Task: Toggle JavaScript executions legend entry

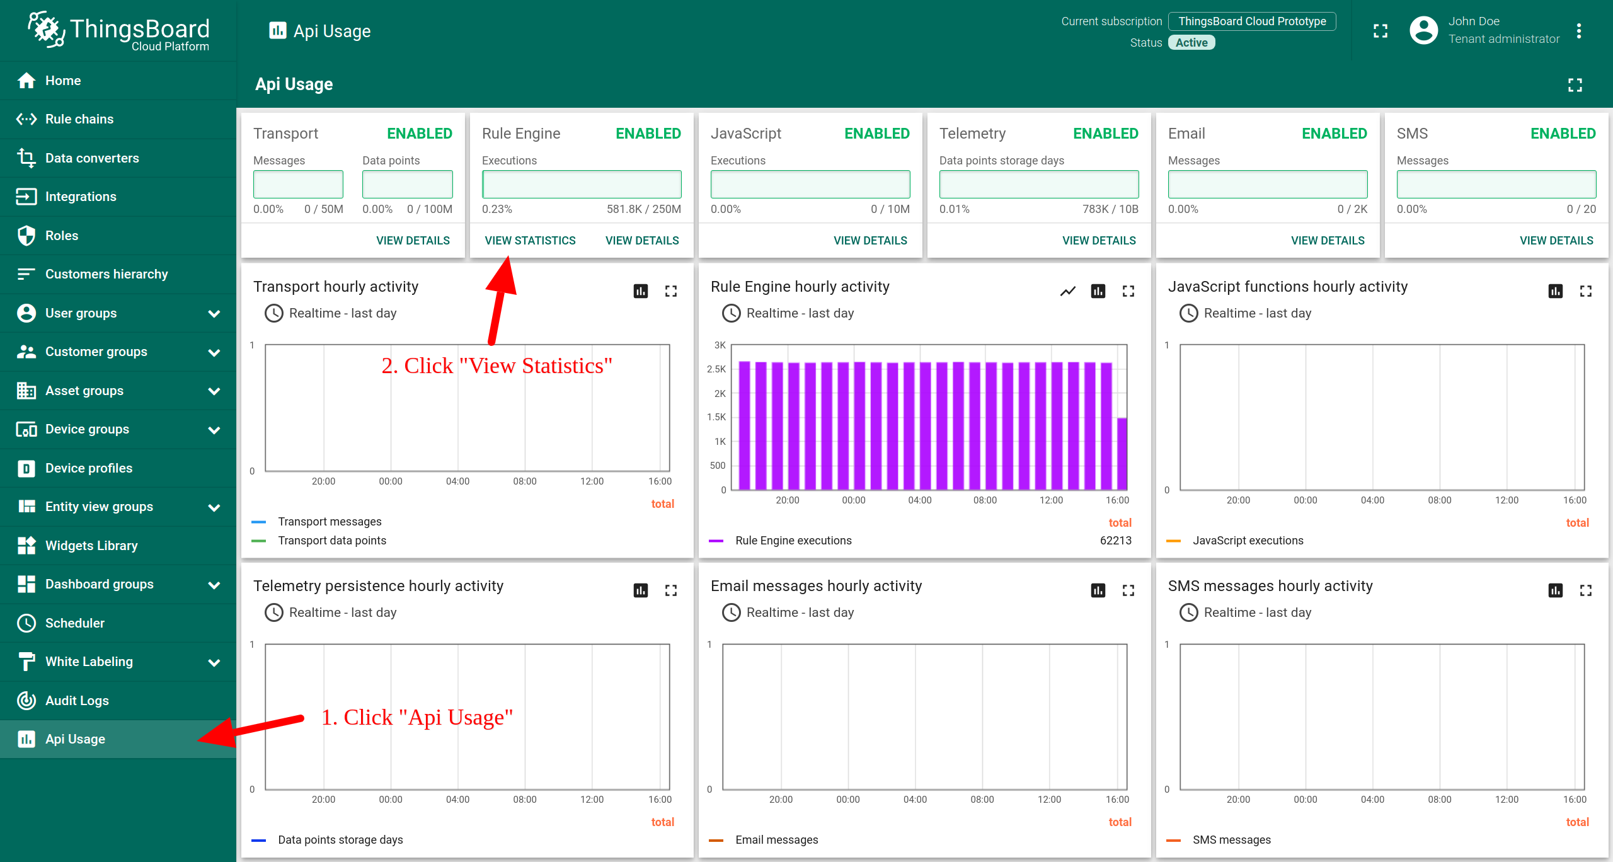Action: click(x=1248, y=541)
